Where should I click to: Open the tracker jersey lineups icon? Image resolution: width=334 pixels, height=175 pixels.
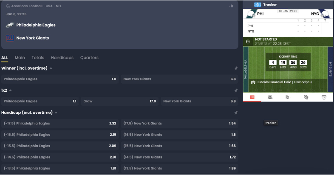tap(324, 97)
